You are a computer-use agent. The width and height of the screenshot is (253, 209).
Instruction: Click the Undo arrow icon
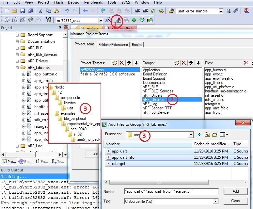point(67,11)
